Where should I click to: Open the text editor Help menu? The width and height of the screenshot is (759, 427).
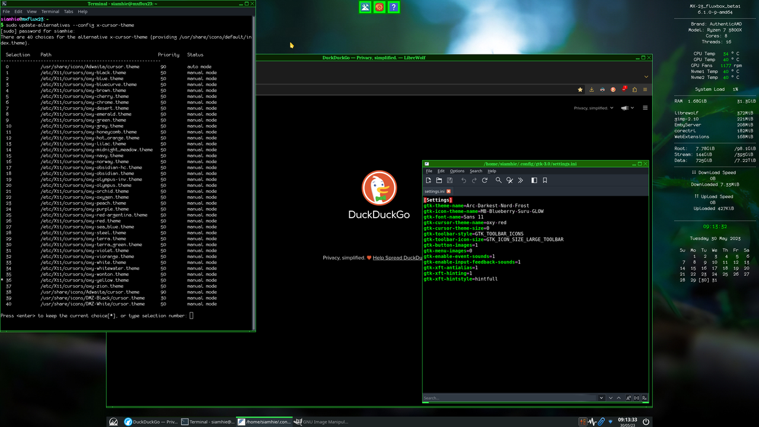492,171
